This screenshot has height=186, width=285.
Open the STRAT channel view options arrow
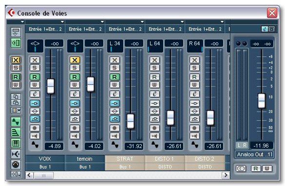(x=142, y=22)
